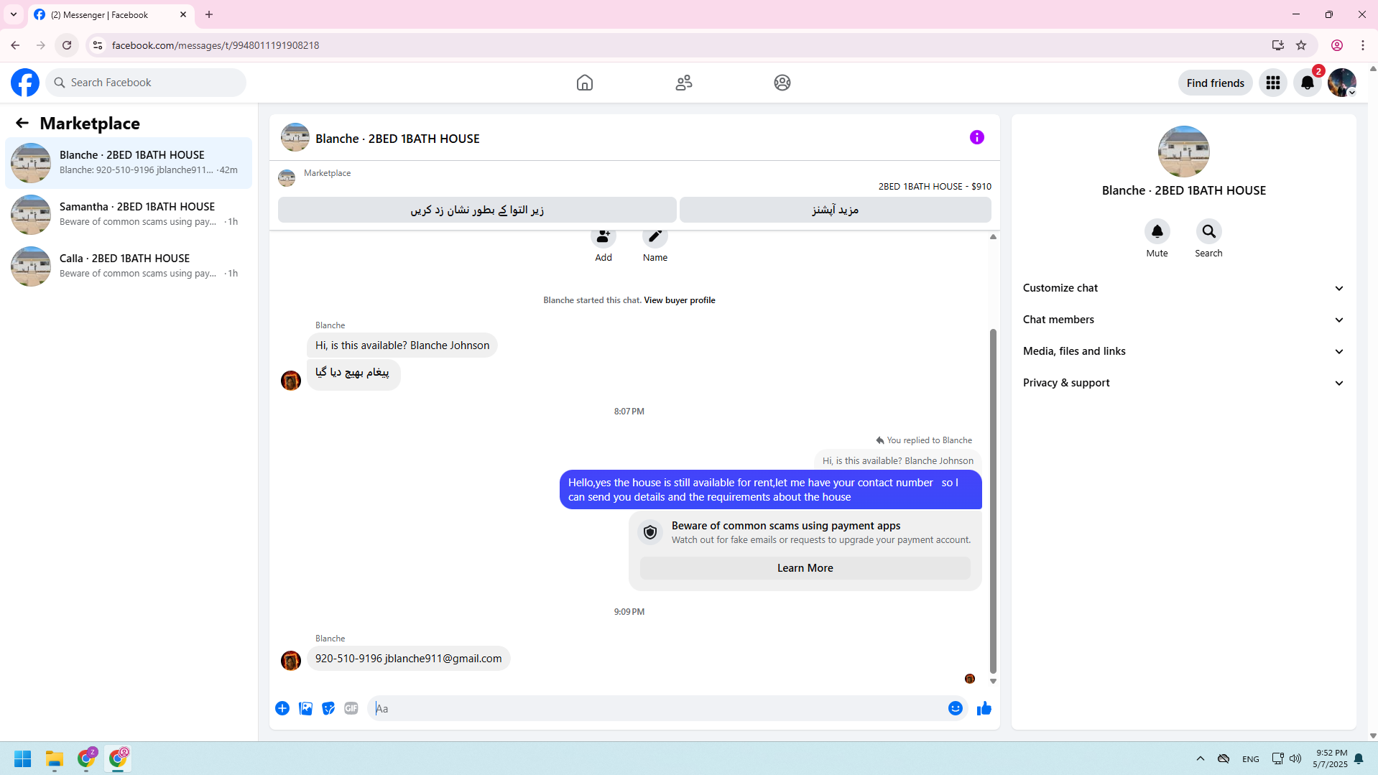This screenshot has height=775, width=1378.
Task: Search in conversation from the right panel
Action: [1208, 231]
